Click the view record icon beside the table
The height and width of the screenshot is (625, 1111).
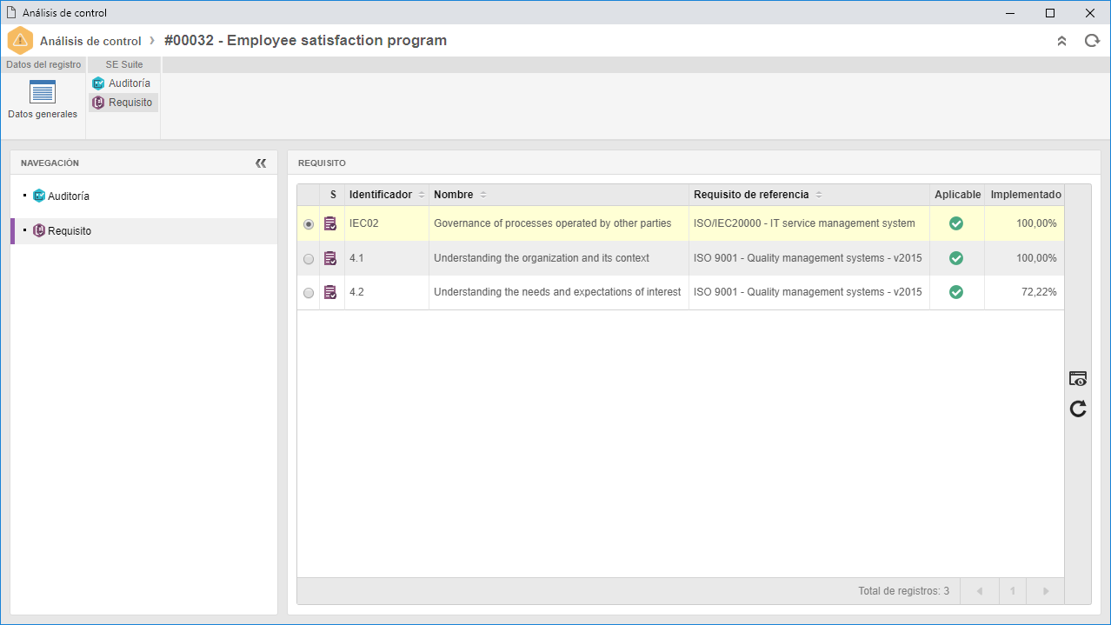(x=1078, y=379)
